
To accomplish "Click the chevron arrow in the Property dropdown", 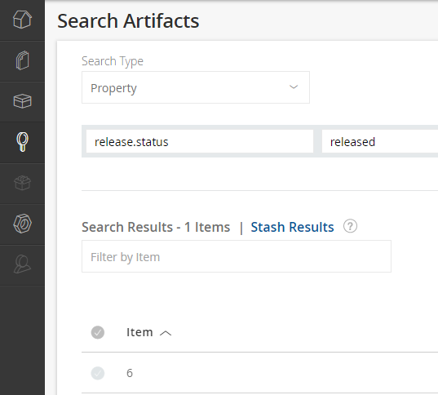I will point(294,87).
